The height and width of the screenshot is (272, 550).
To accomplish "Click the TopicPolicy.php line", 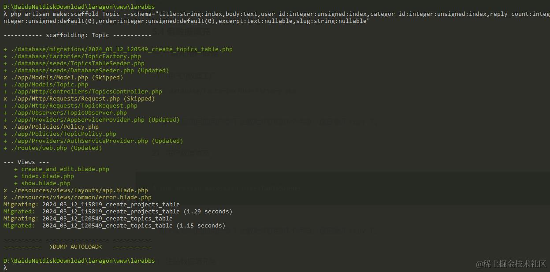I will tap(60, 134).
